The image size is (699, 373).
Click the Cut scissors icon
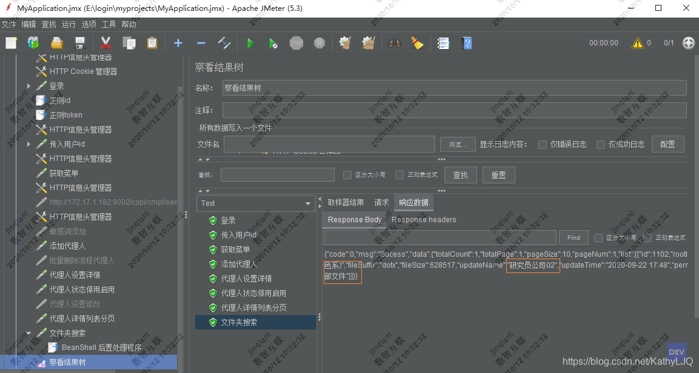click(x=105, y=43)
